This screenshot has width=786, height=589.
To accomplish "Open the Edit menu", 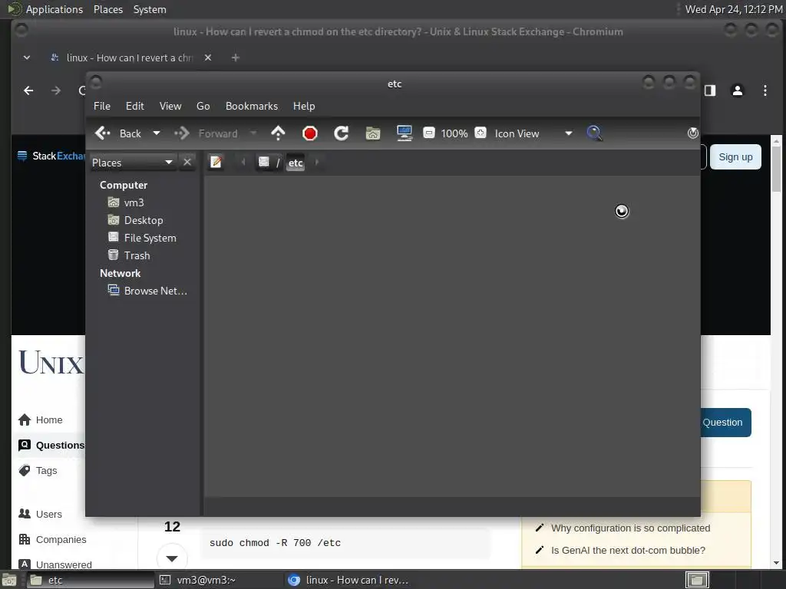I will pos(135,106).
